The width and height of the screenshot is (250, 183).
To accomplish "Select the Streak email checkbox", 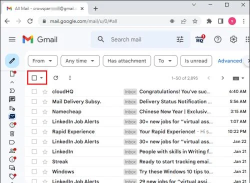I will click(x=34, y=161).
